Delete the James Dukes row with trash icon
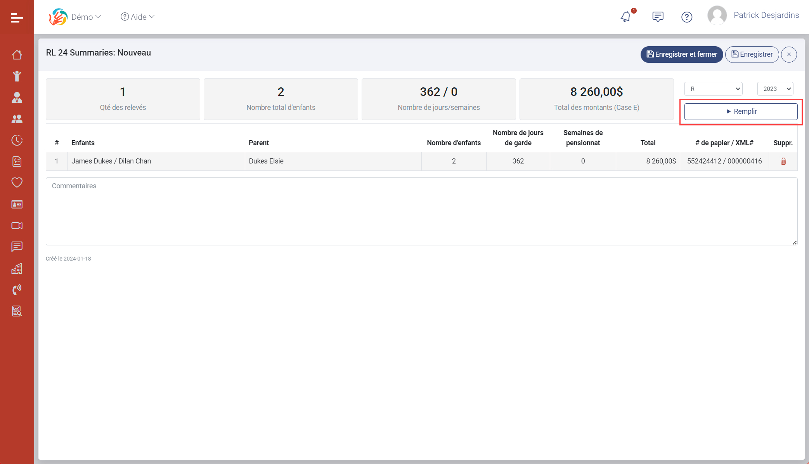Image resolution: width=809 pixels, height=464 pixels. [x=783, y=161]
